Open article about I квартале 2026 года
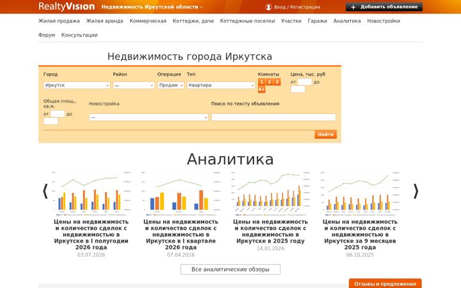This screenshot has height=288, width=461. pos(181,234)
